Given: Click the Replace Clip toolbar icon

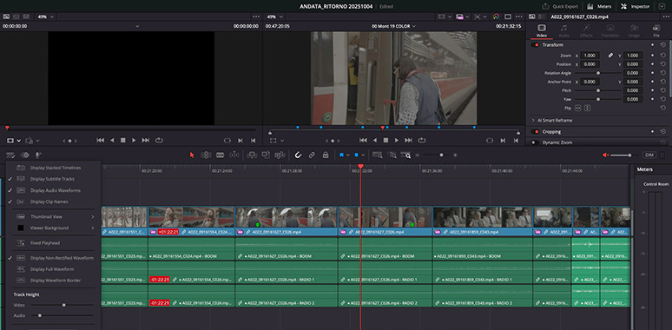Looking at the screenshot, I should [x=280, y=155].
